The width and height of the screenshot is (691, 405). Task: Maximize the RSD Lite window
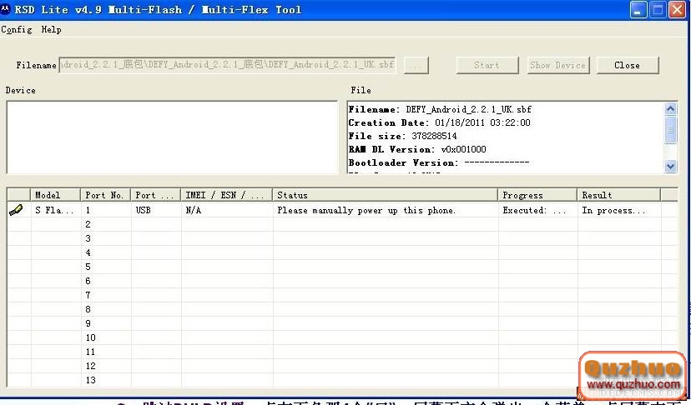658,10
